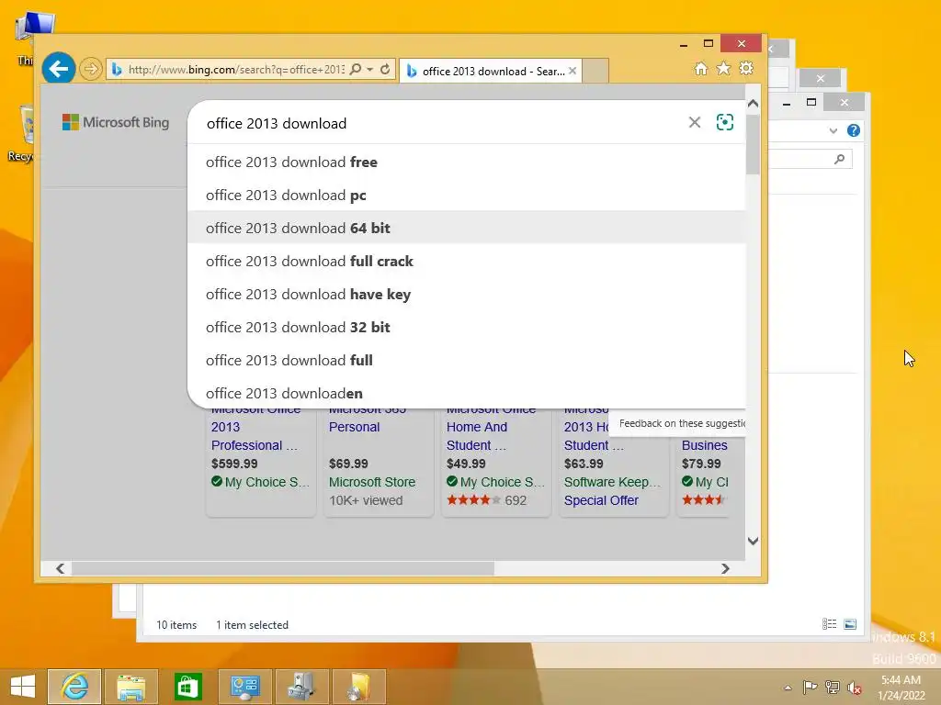The image size is (941, 705).
Task: Click horizontal scrollbar right arrow
Action: pyautogui.click(x=726, y=568)
